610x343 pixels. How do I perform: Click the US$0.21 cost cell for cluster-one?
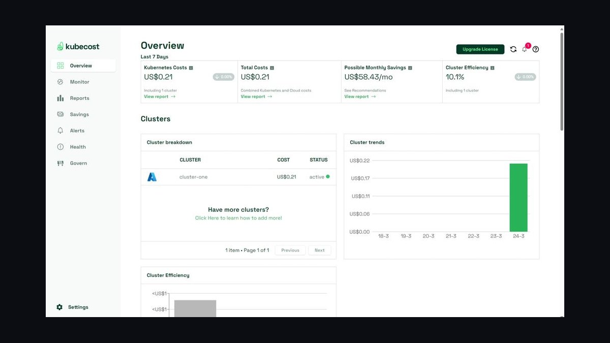pyautogui.click(x=287, y=177)
